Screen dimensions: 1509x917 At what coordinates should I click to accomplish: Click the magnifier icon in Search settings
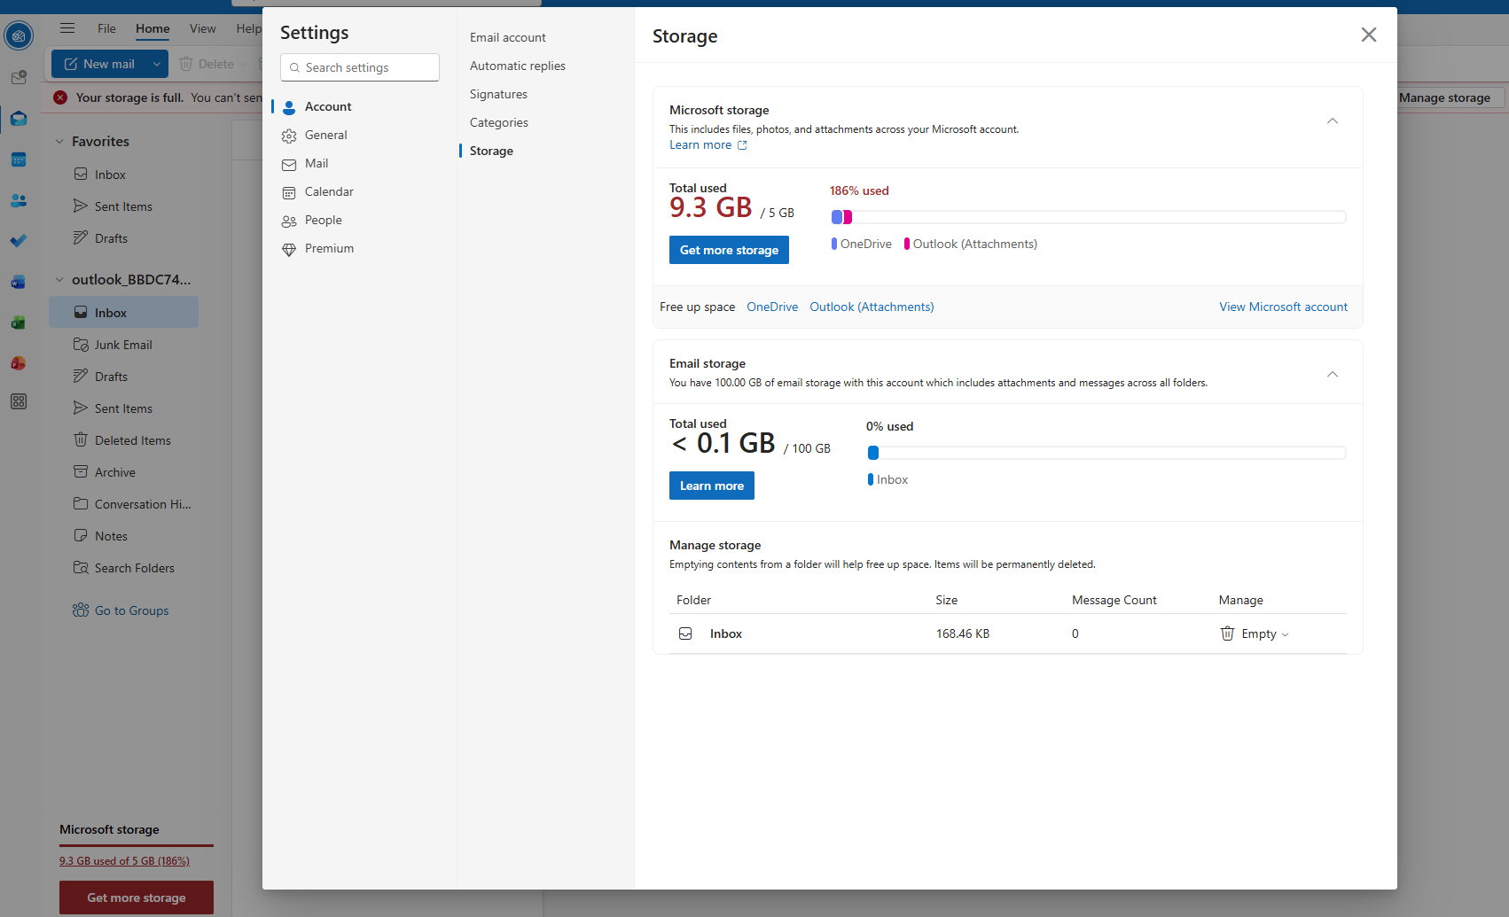294,67
